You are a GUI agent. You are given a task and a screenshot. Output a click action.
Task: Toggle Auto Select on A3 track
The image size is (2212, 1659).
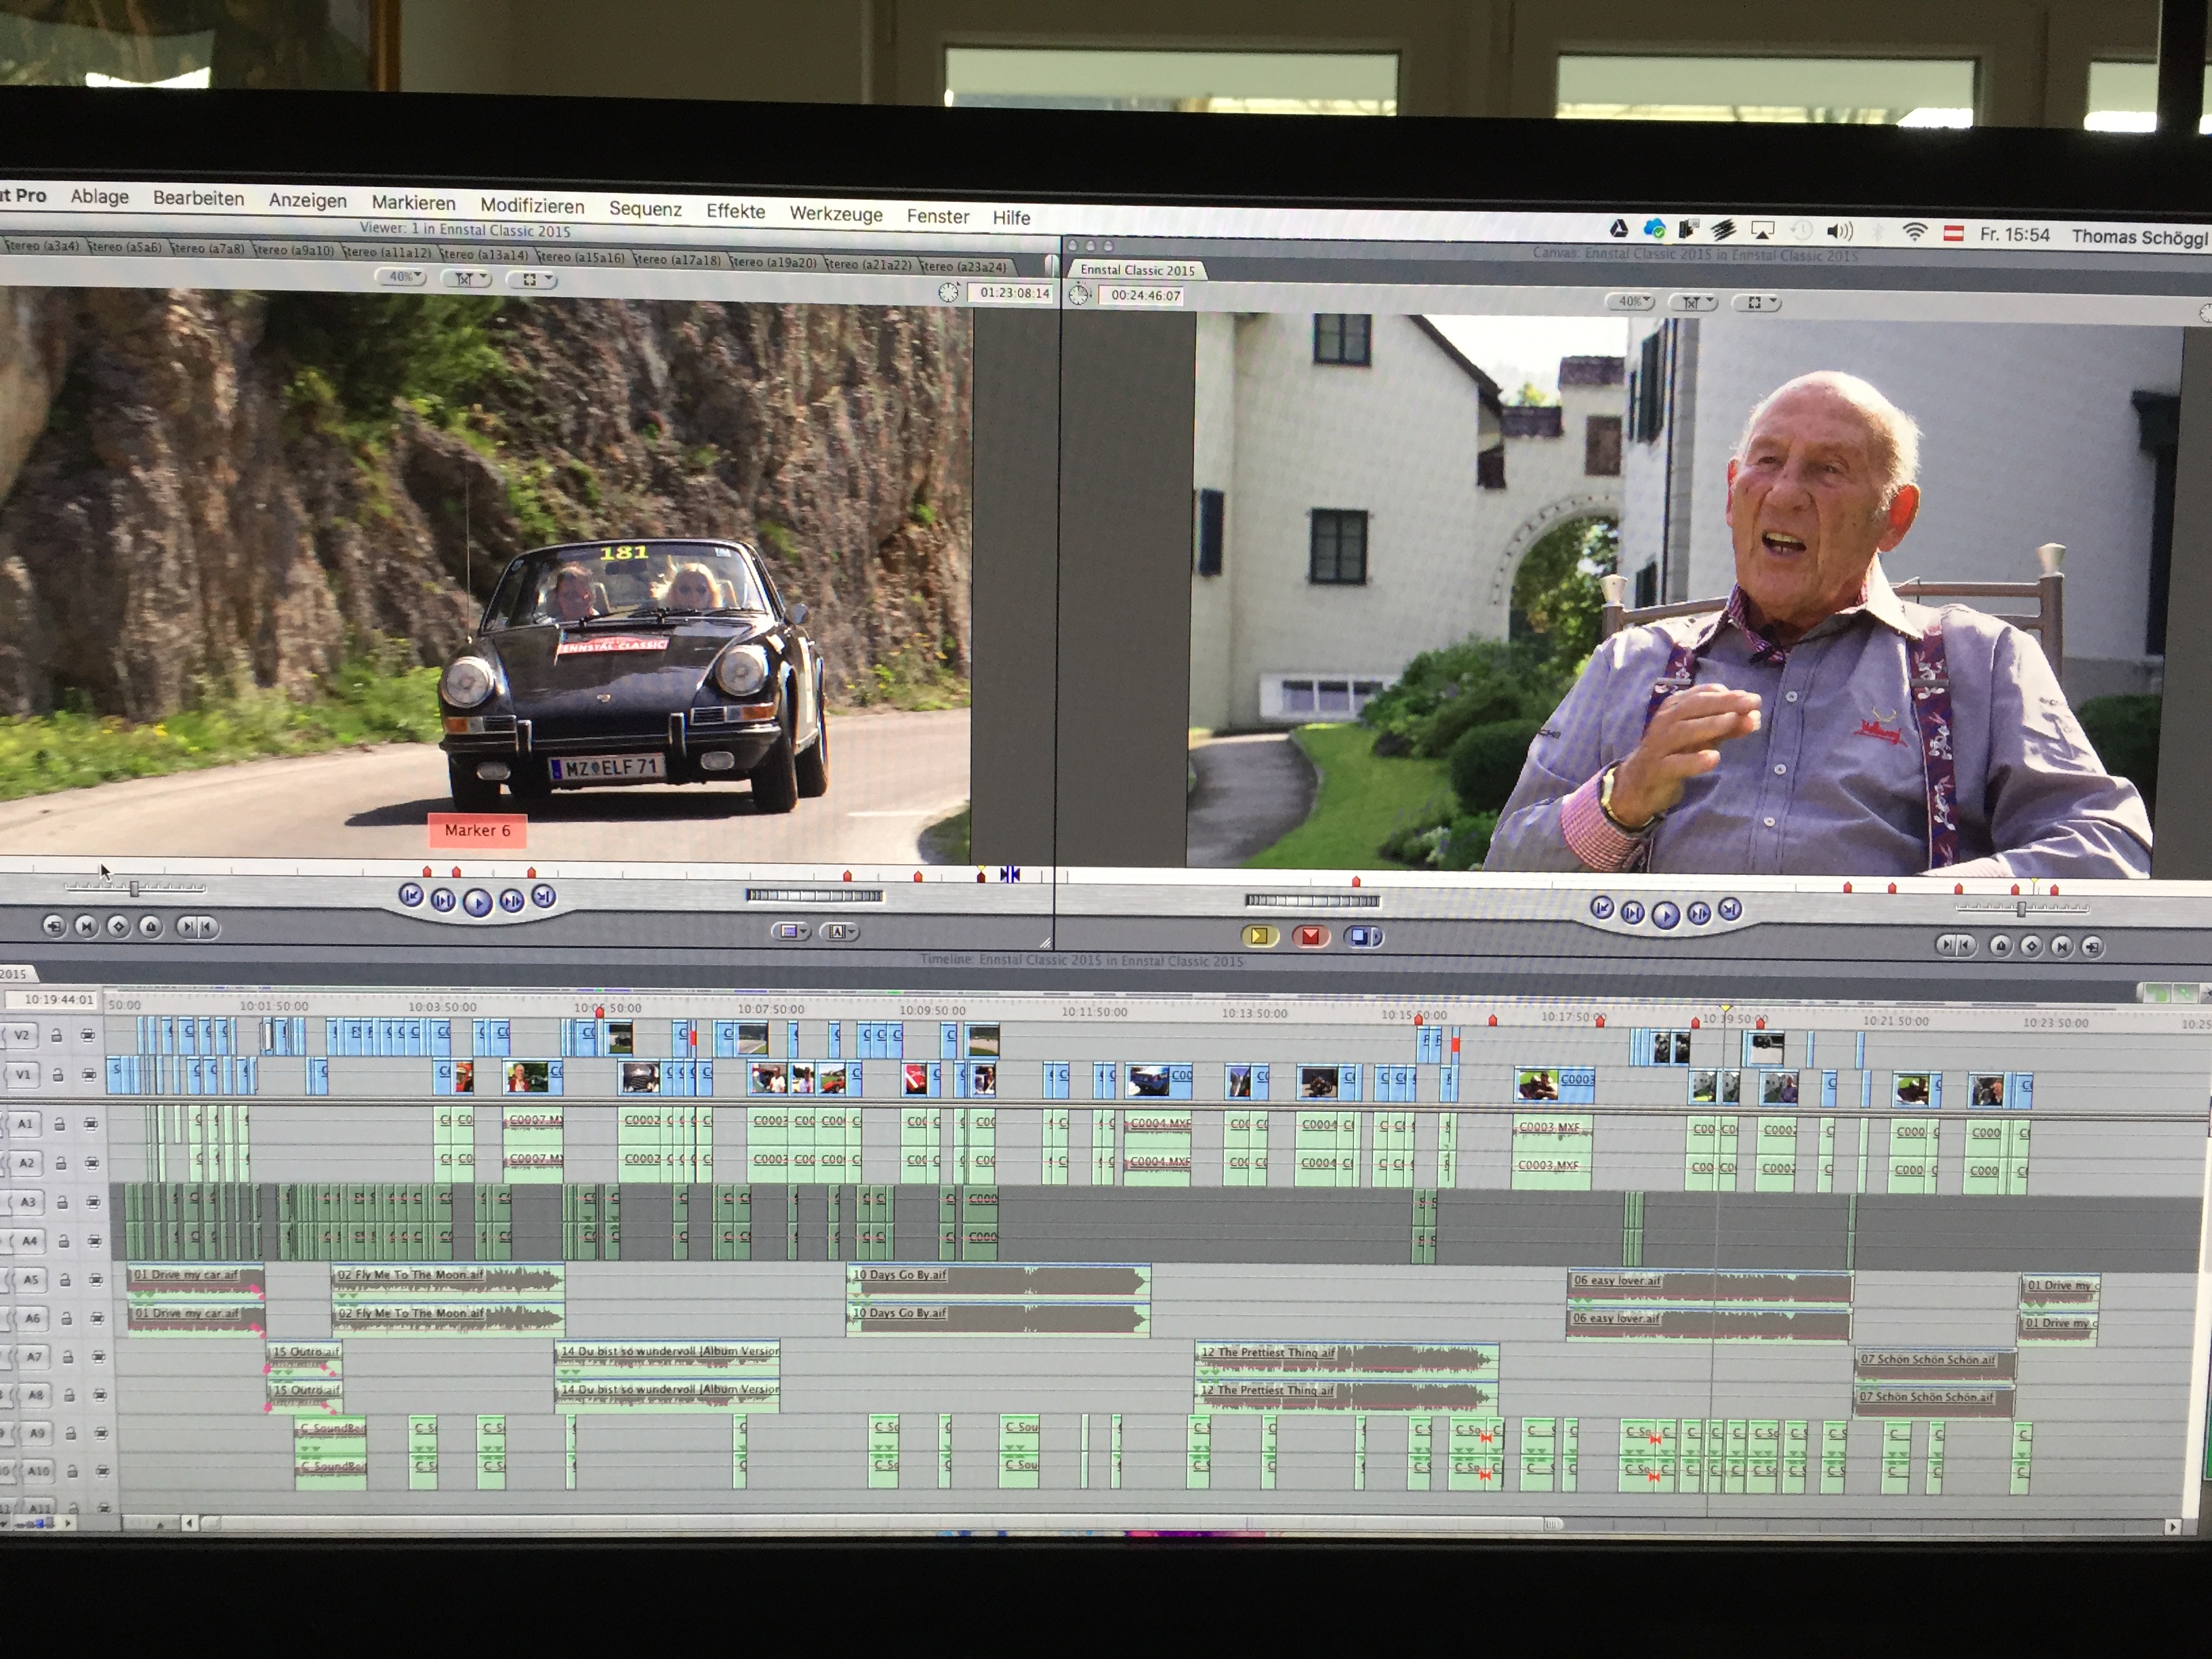[93, 1202]
